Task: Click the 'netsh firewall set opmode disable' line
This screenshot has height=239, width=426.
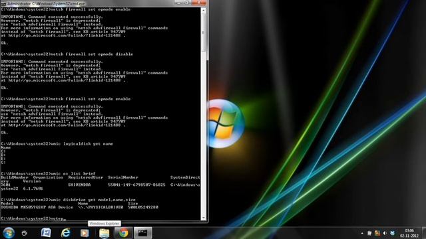Action: tap(67, 54)
